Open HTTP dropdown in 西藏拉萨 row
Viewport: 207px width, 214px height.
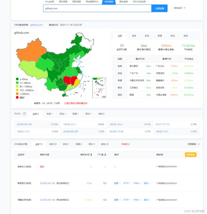[x=127, y=200]
